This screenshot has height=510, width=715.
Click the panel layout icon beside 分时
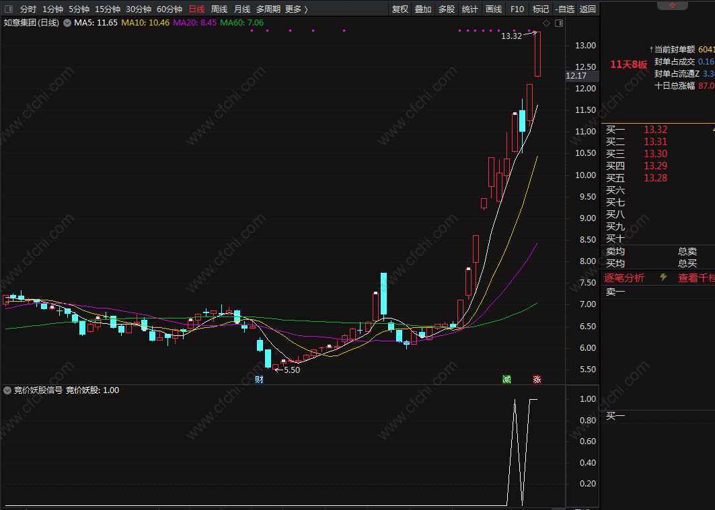click(x=9, y=9)
